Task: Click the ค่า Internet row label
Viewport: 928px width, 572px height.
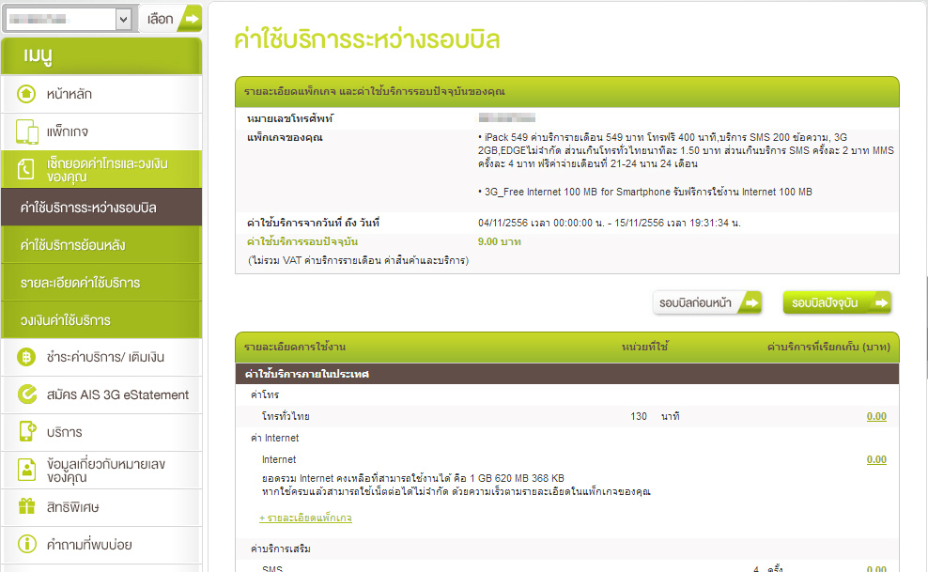Action: 274,438
